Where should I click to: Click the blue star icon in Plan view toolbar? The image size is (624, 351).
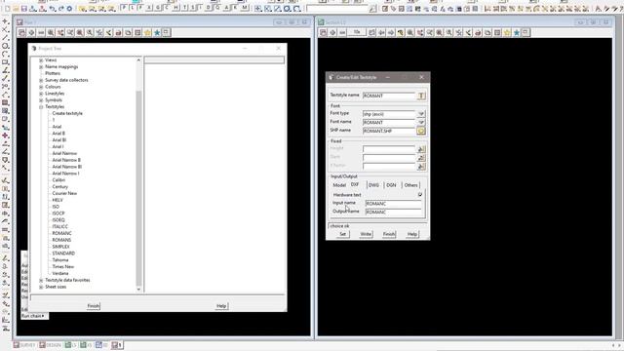(x=157, y=32)
